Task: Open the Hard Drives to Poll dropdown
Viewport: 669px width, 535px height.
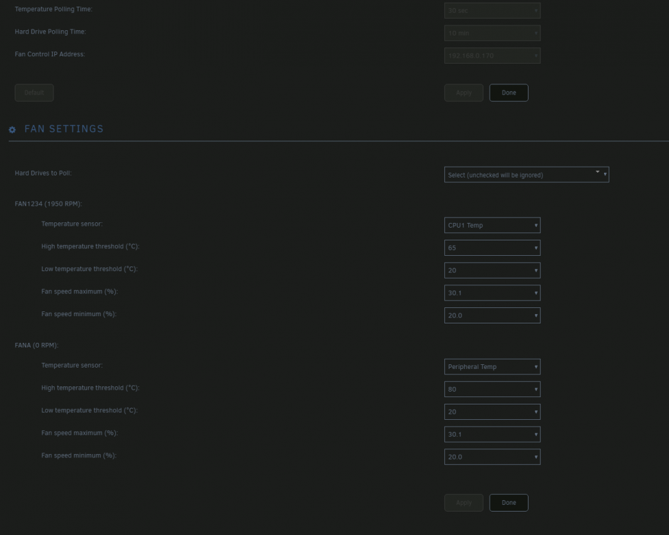Action: 527,175
